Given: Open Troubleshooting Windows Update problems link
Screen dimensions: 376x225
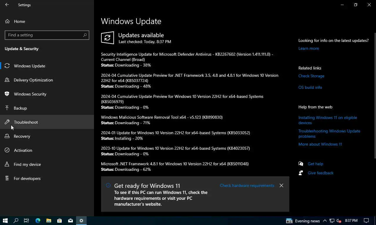Looking at the screenshot, I should point(329,134).
